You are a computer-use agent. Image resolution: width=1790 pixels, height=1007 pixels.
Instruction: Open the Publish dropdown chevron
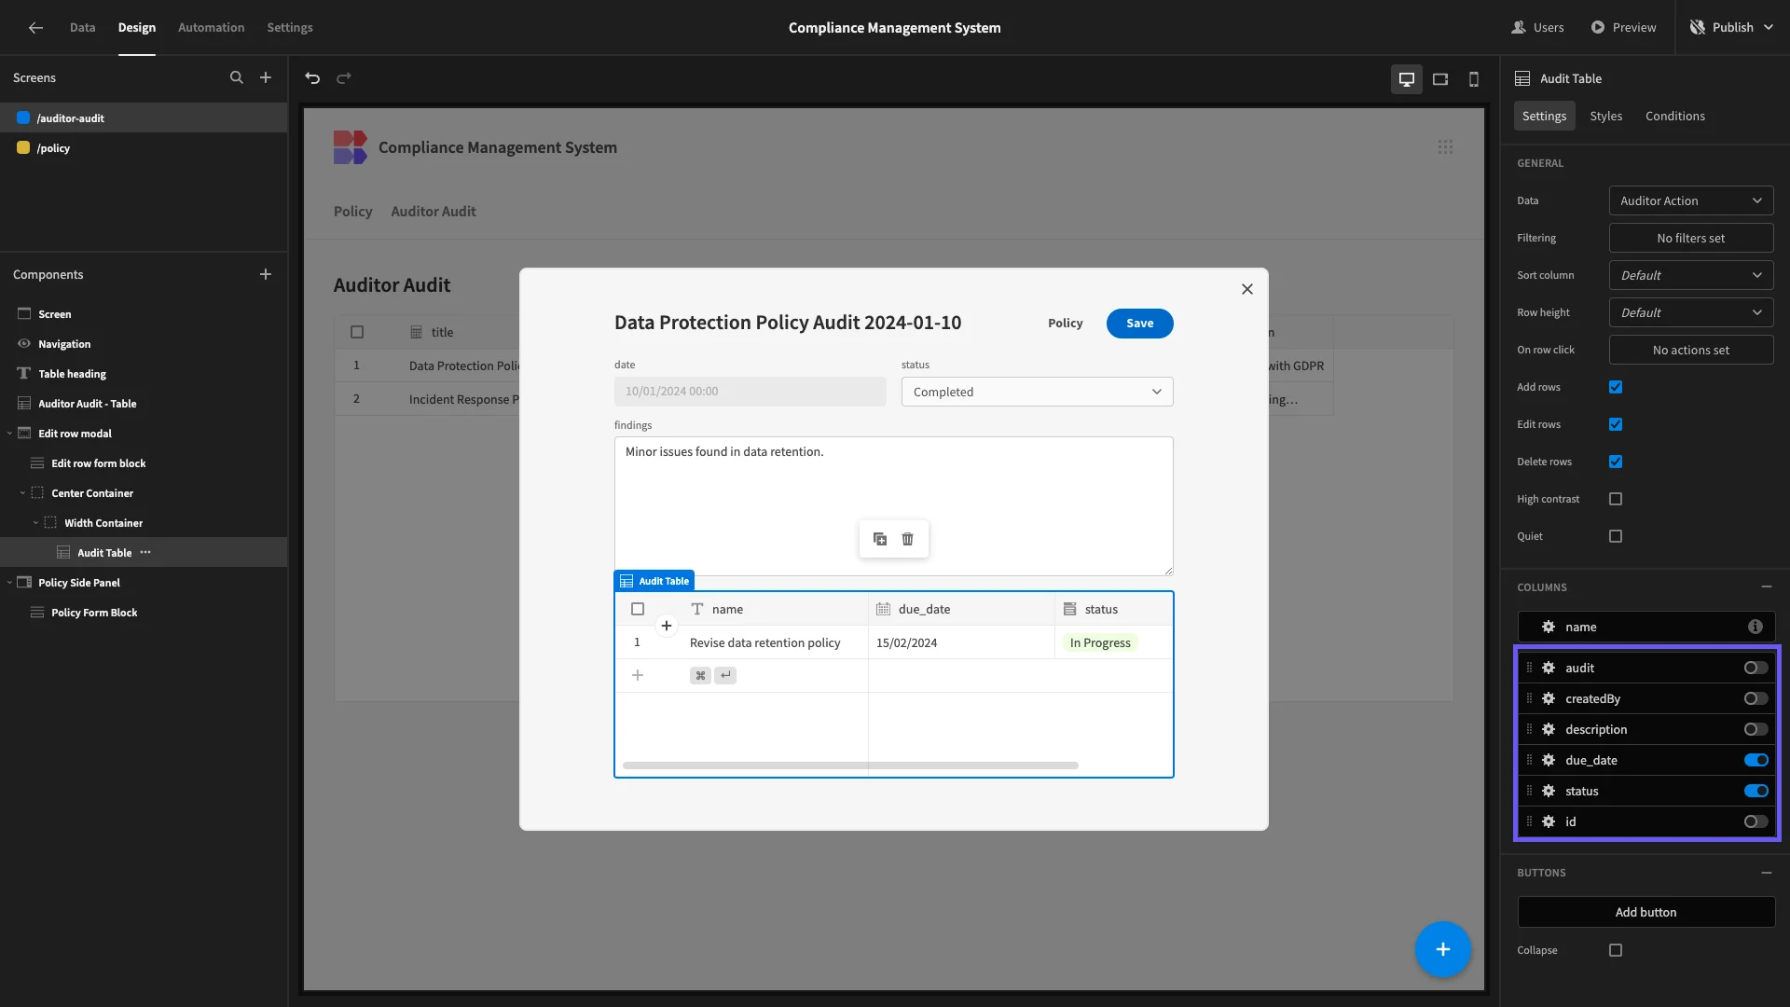[x=1769, y=28]
